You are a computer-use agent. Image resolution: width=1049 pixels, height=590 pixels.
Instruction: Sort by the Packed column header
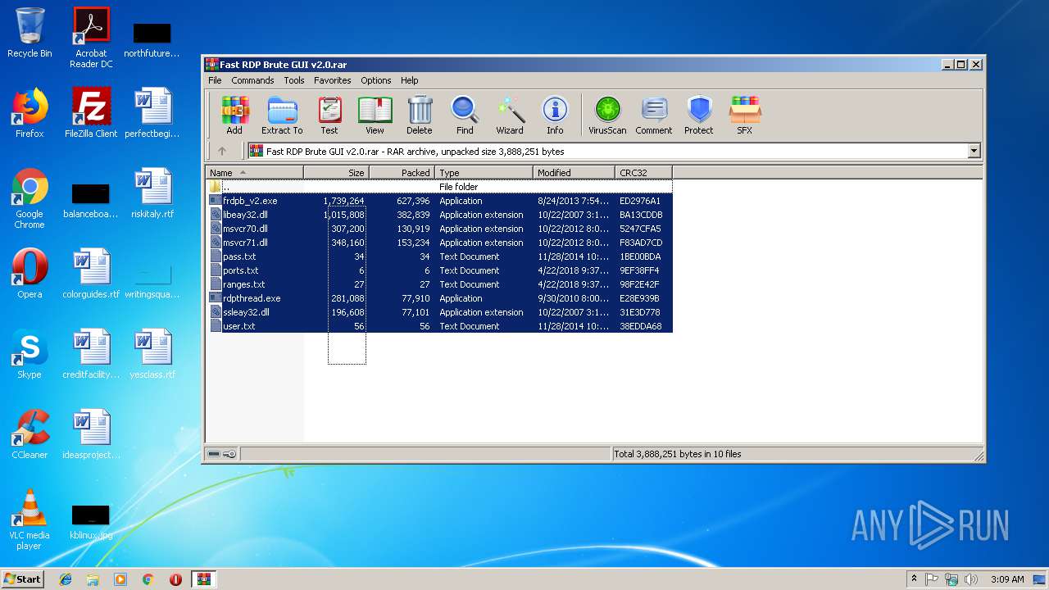click(402, 173)
